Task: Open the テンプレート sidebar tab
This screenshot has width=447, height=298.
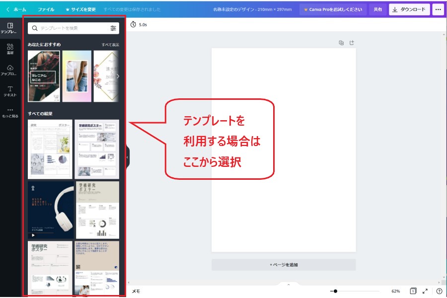Action: click(x=10, y=28)
